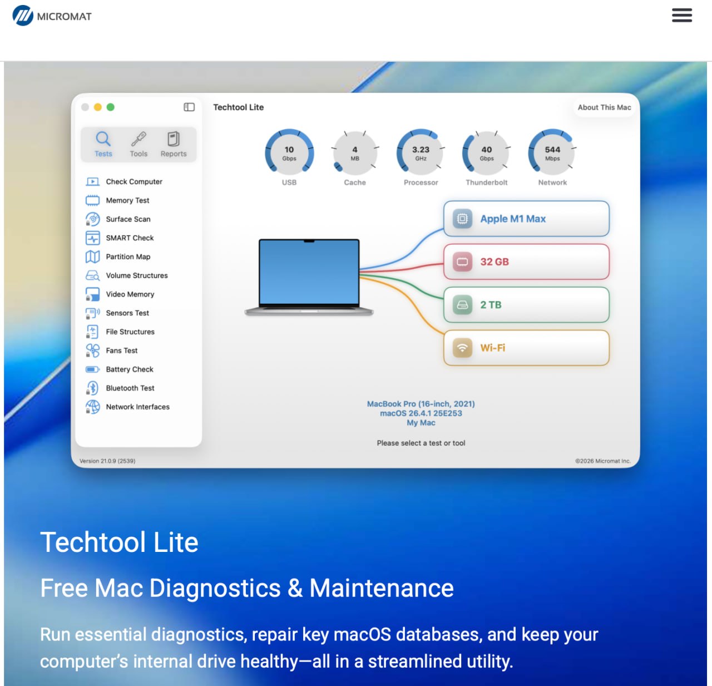Click the Volume Structures icon
The width and height of the screenshot is (712, 686).
tap(93, 275)
